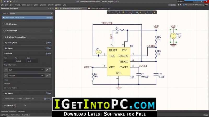Click the Transient Step field 5E-6
The height and width of the screenshot is (117, 209).
point(32,61)
